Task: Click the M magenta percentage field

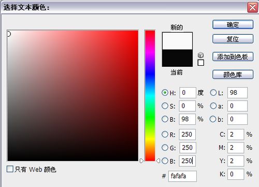Action: pos(236,148)
